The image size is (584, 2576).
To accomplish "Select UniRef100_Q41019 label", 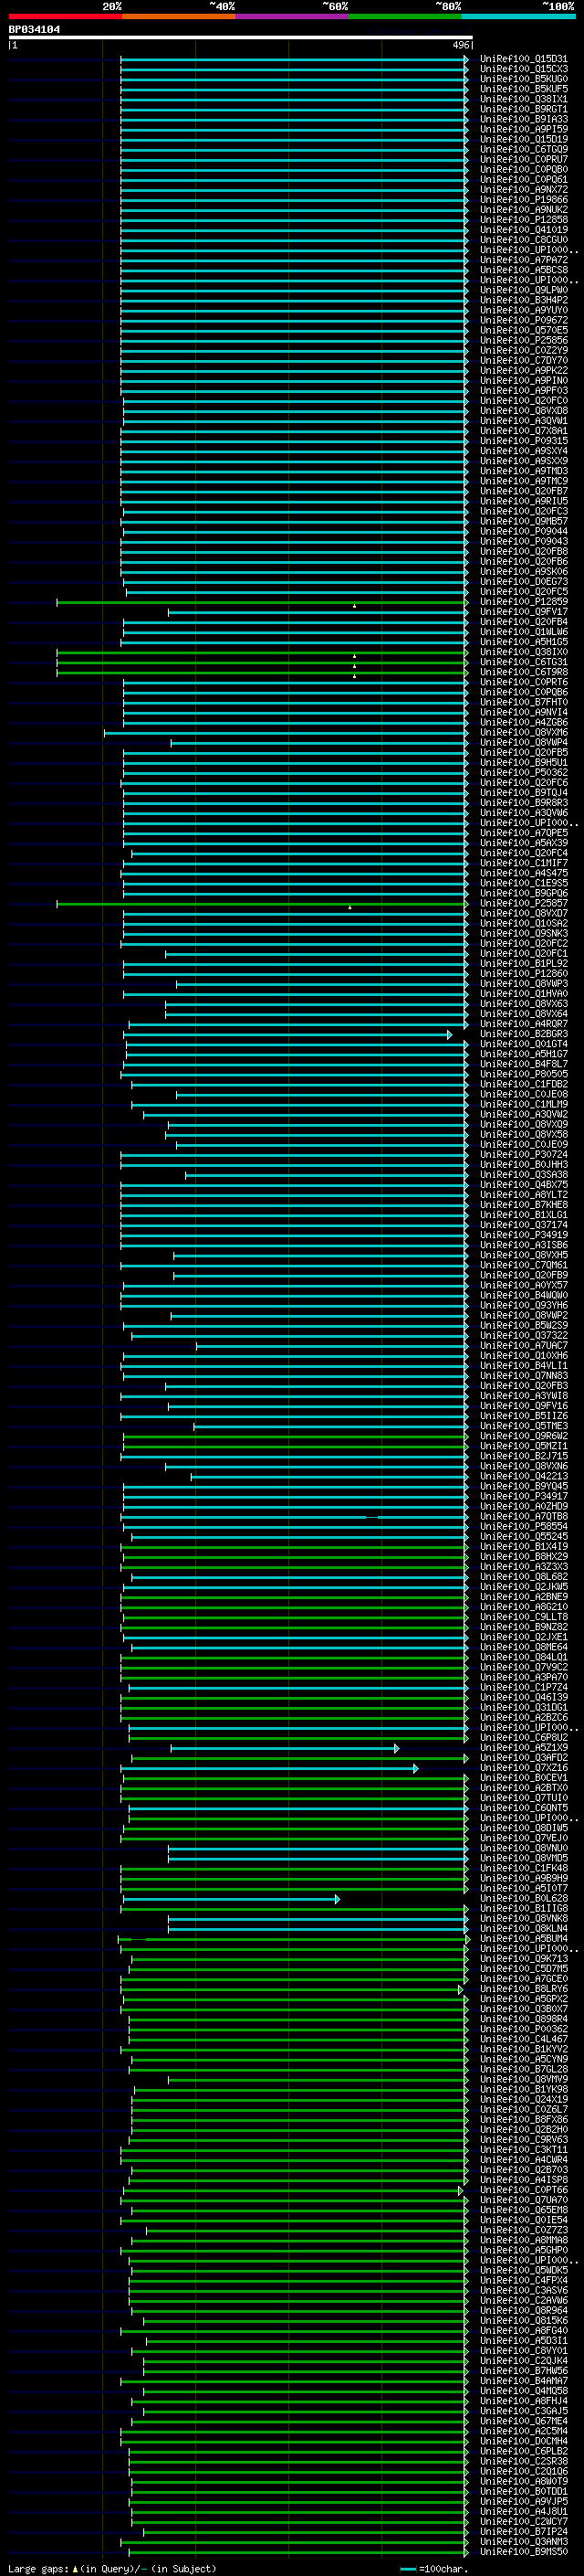I will tap(523, 230).
